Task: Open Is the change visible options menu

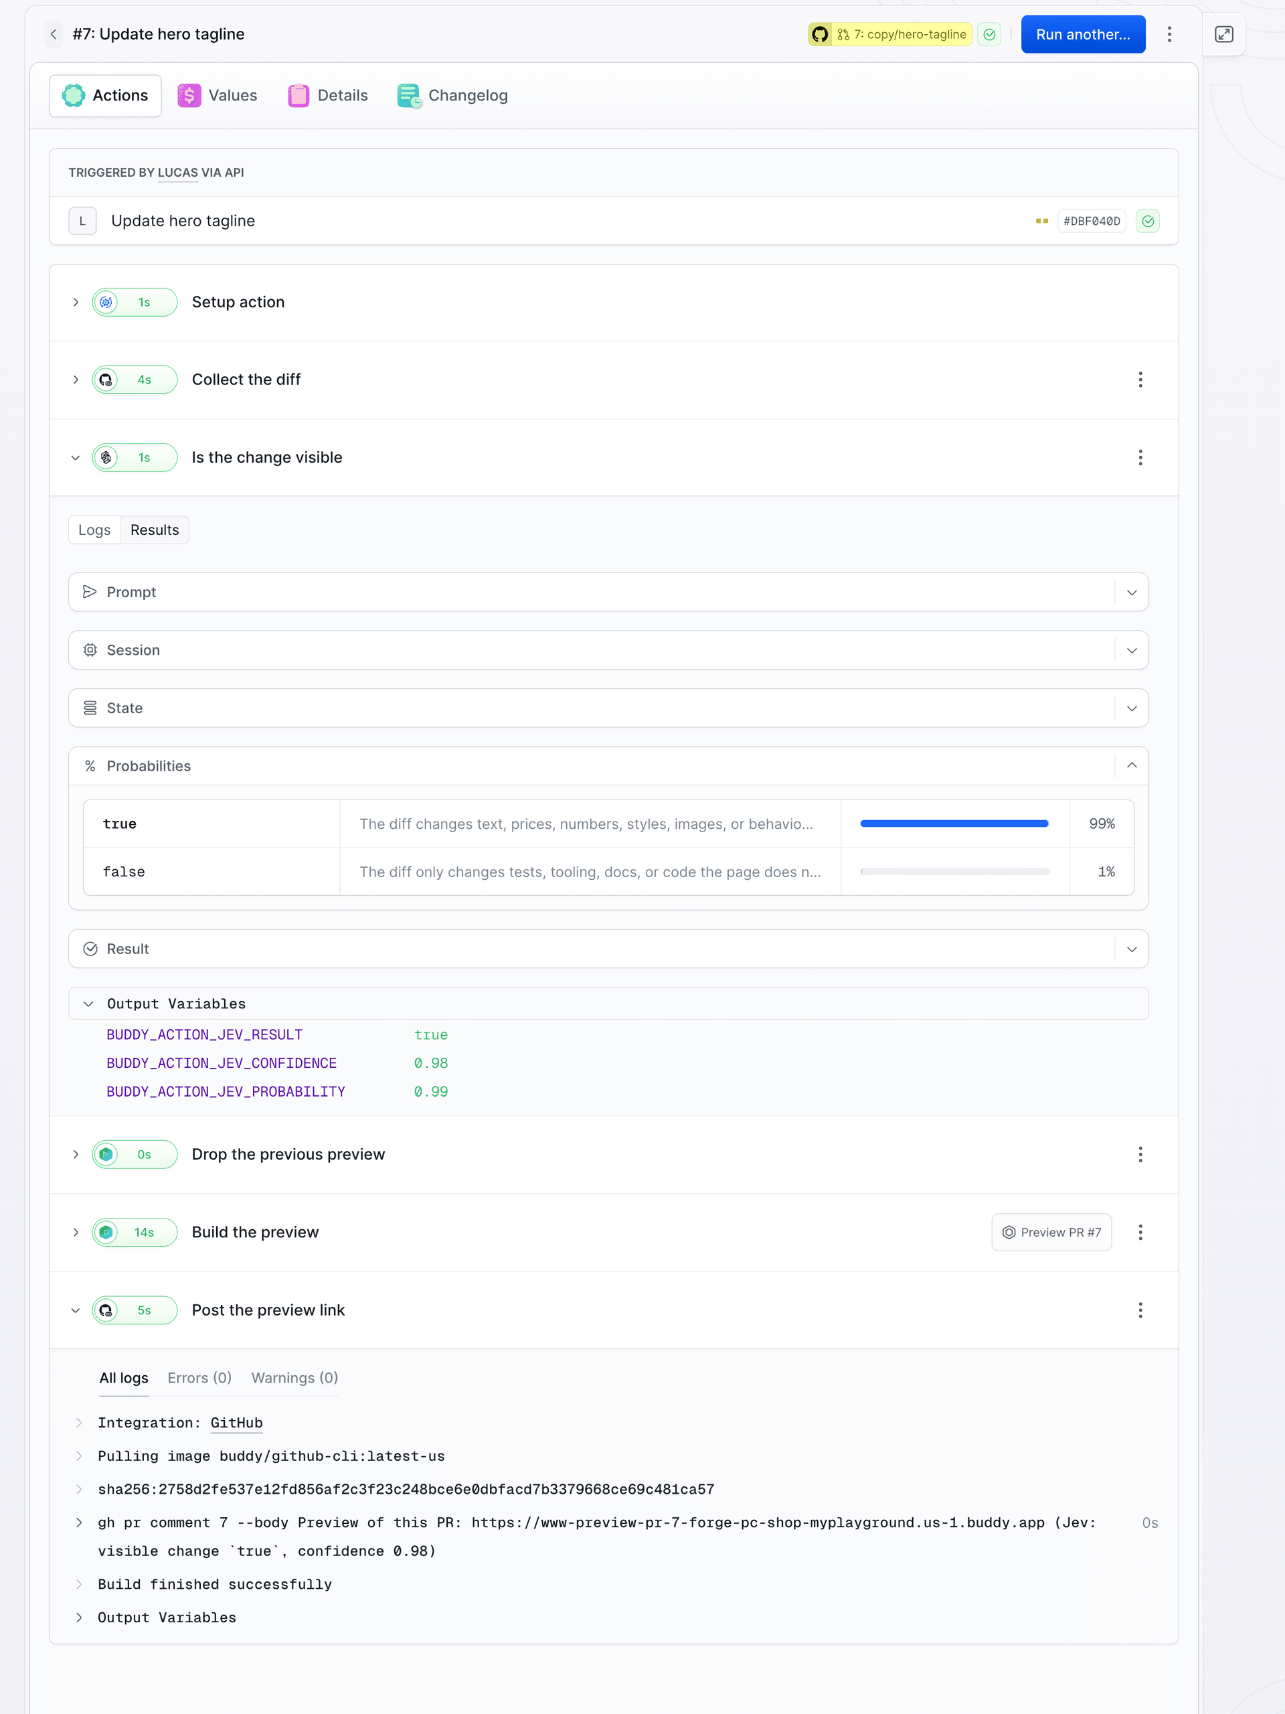Action: tap(1140, 458)
